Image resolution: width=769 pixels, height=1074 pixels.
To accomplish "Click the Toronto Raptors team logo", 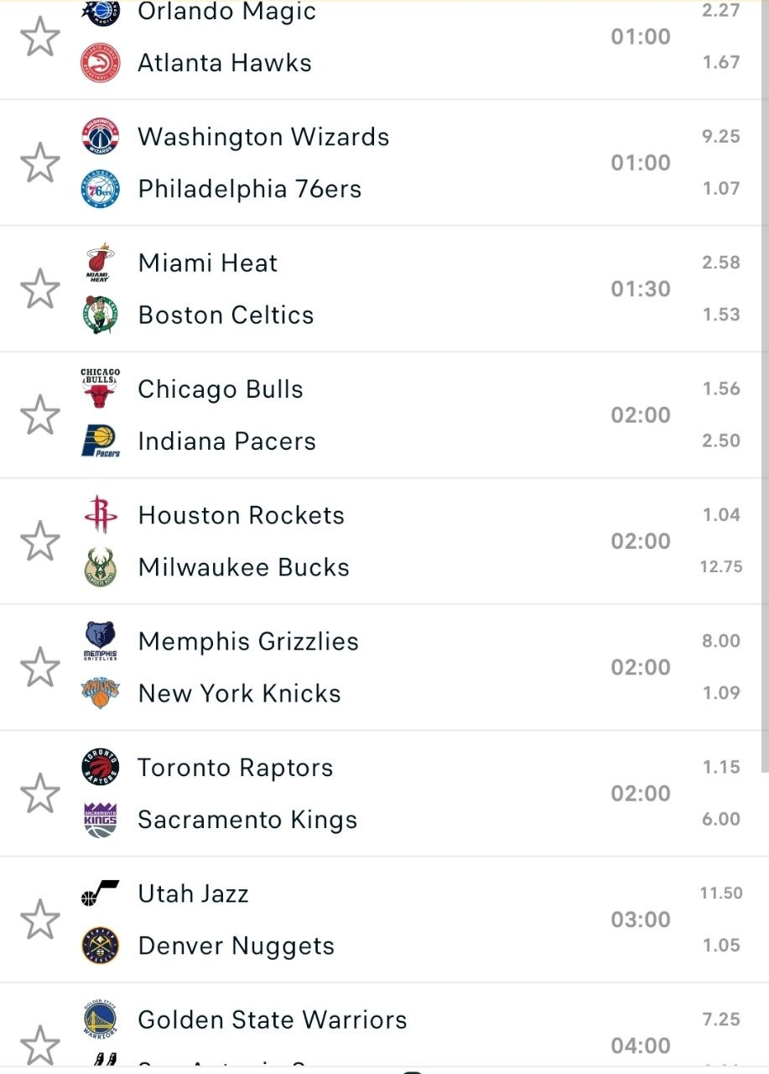I will tap(101, 768).
